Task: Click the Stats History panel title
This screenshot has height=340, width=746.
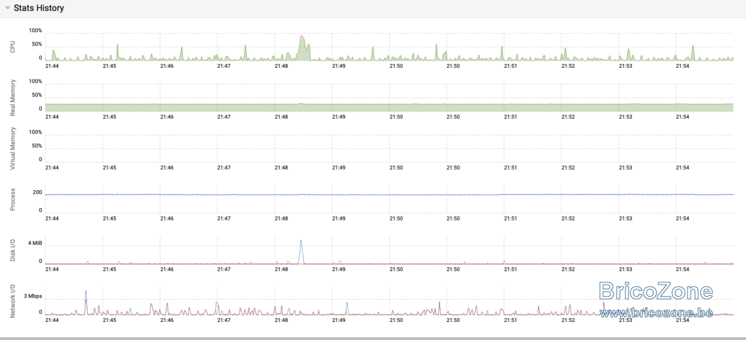Action: point(39,9)
